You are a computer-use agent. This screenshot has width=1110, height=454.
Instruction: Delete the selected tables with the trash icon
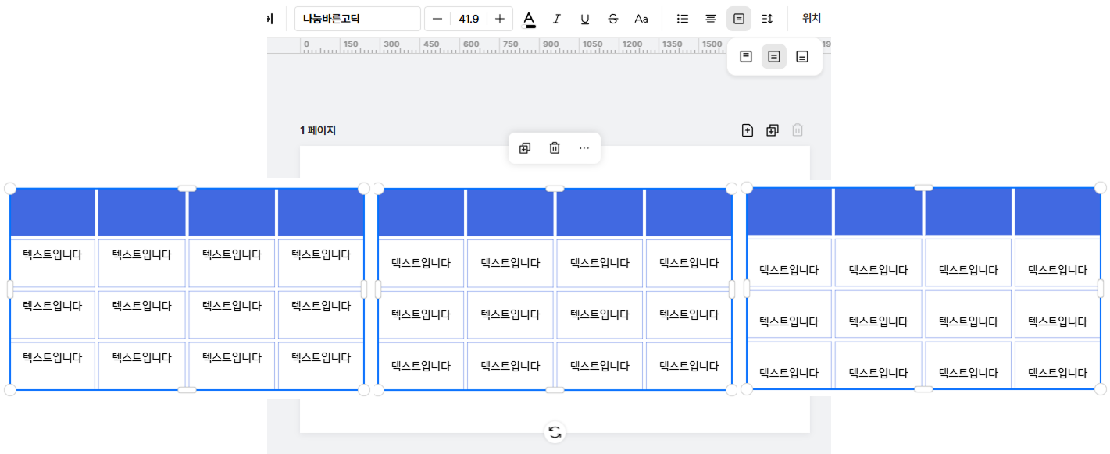tap(555, 148)
